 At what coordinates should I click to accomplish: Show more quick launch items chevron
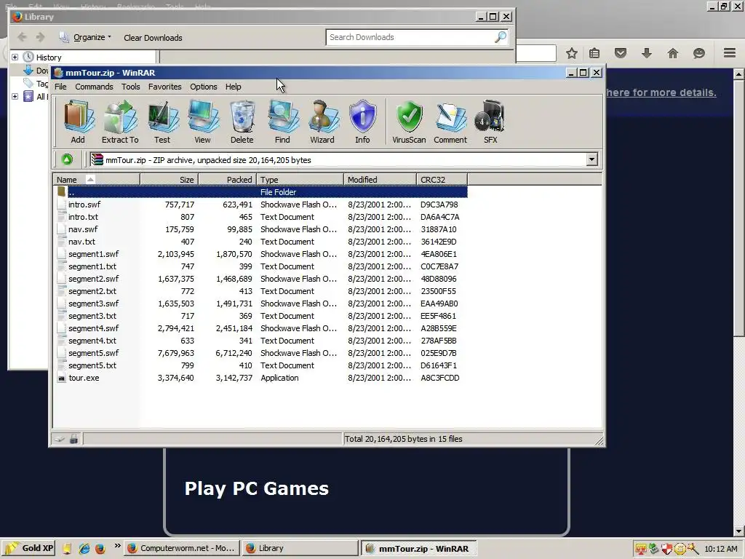pyautogui.click(x=117, y=546)
